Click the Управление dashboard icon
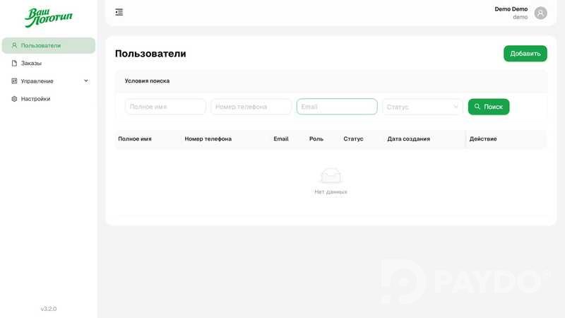Image resolution: width=565 pixels, height=318 pixels. click(14, 81)
